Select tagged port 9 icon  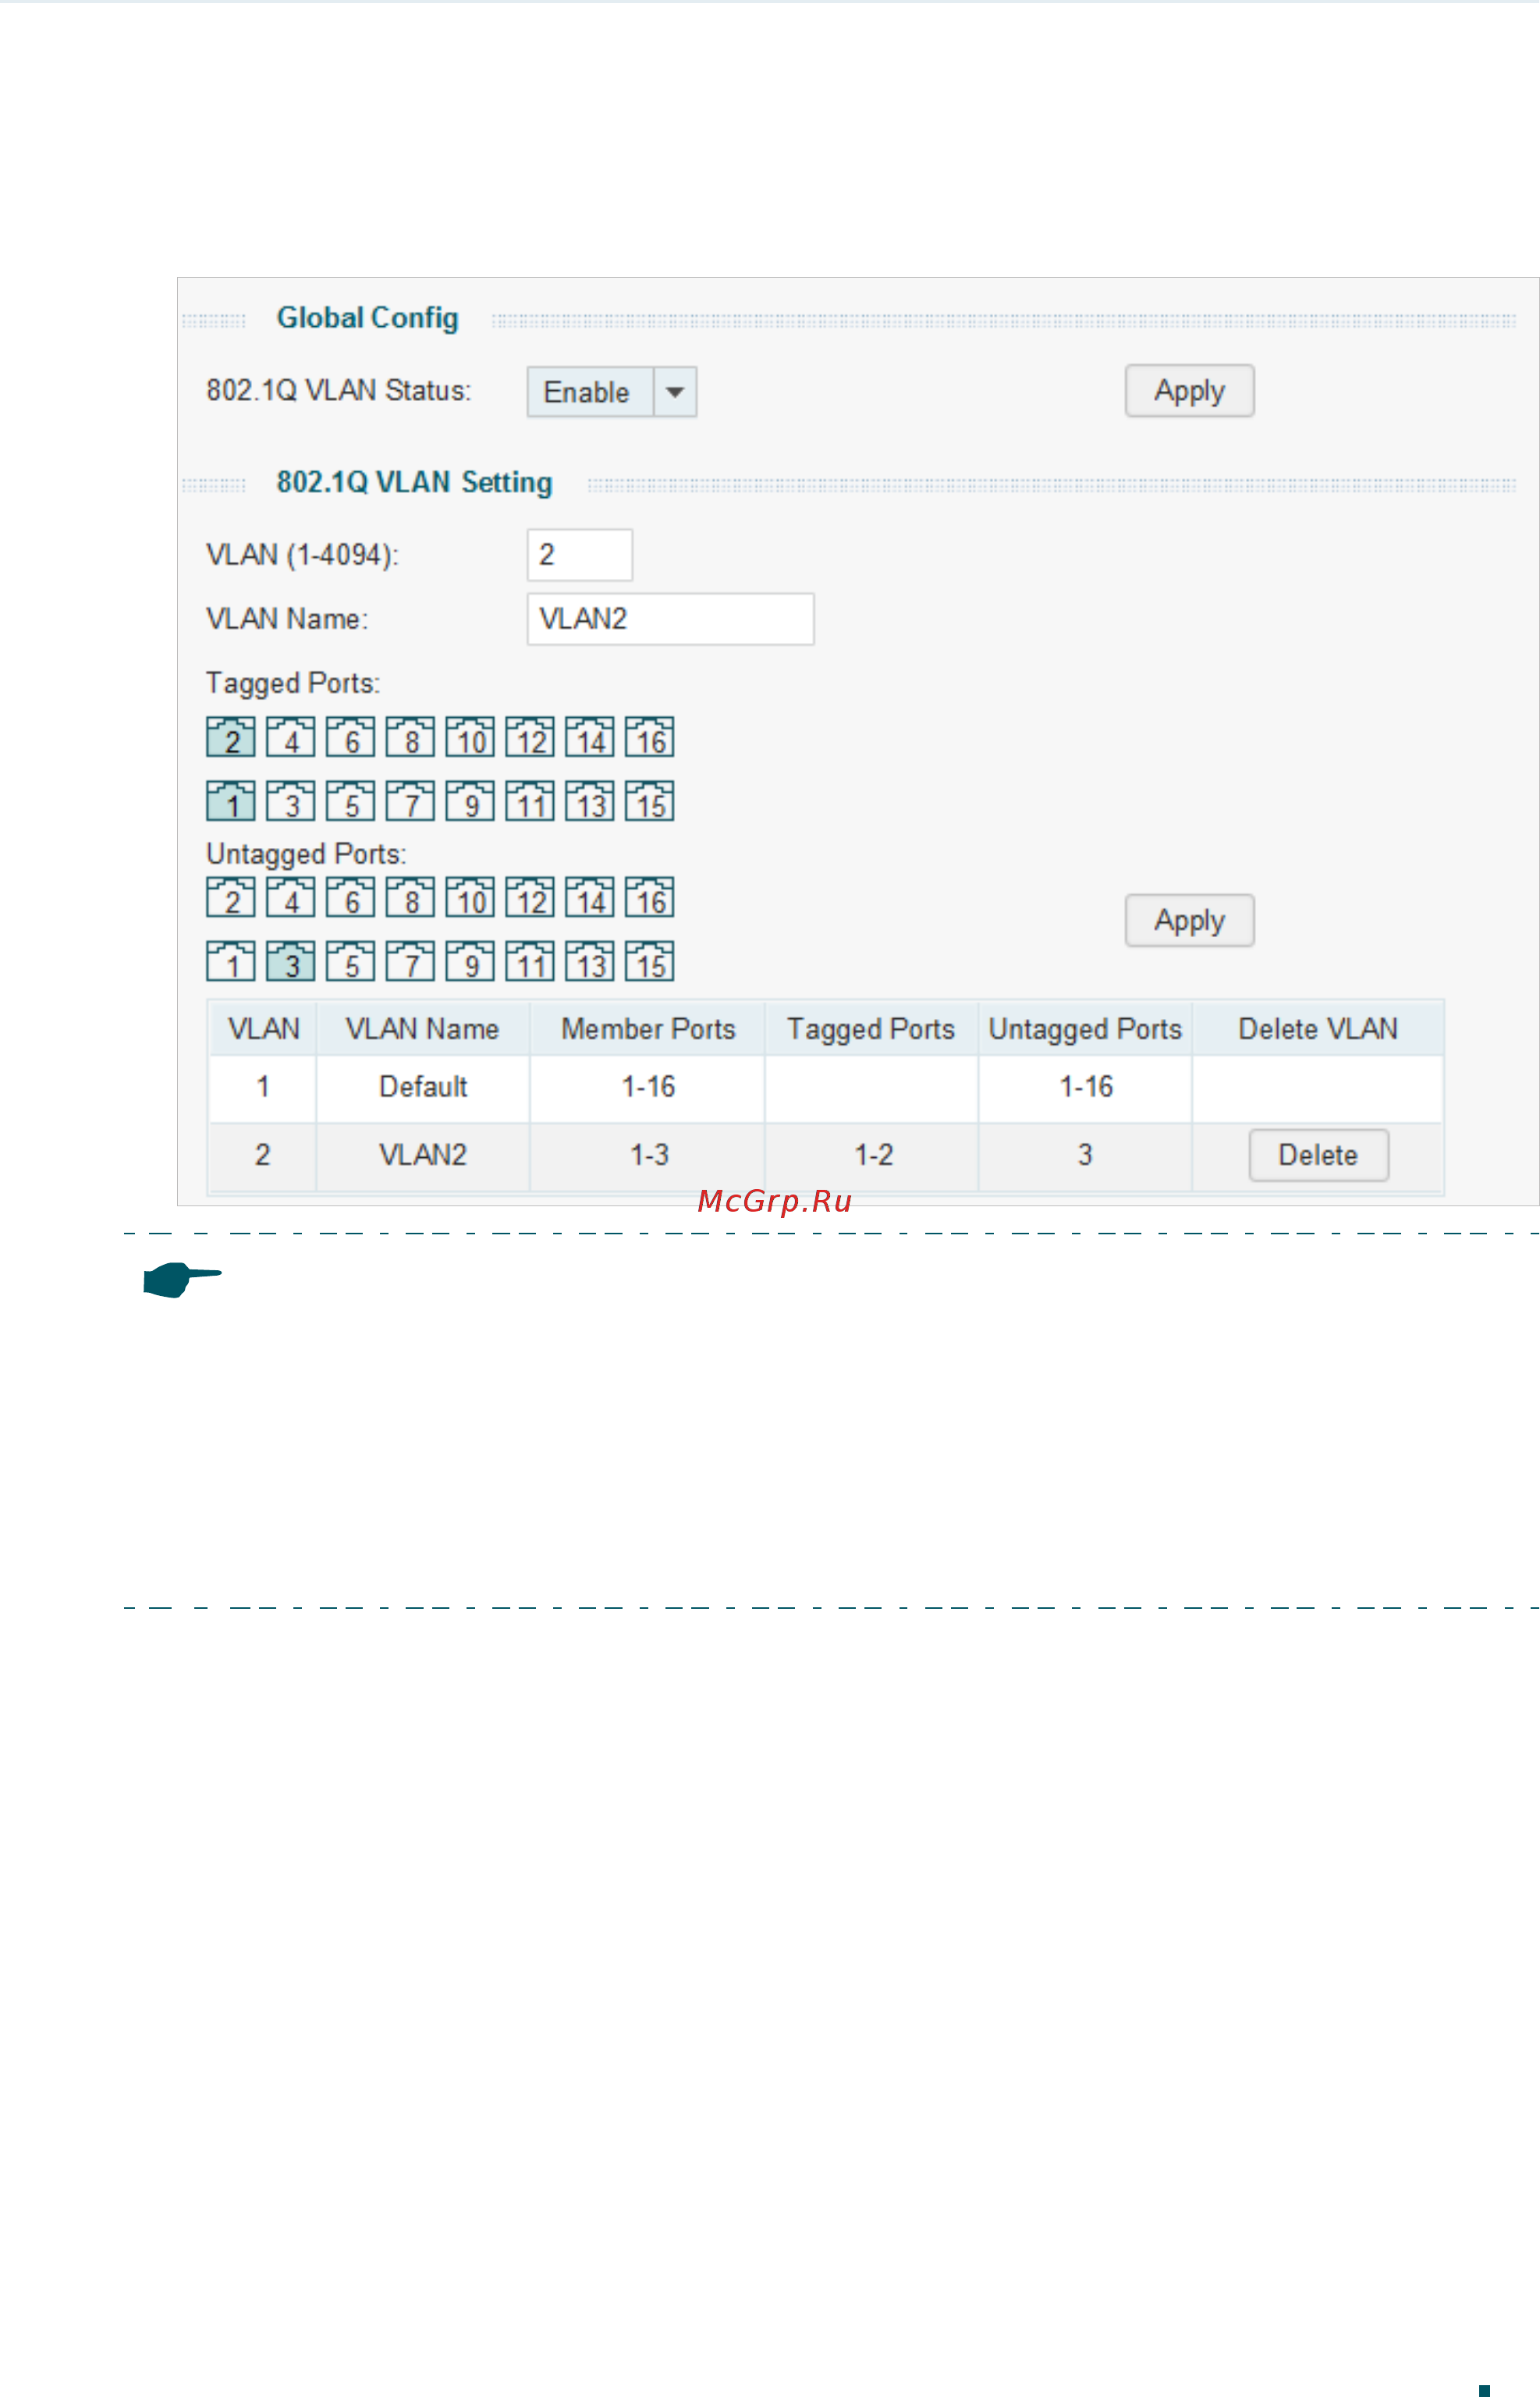pyautogui.click(x=471, y=801)
